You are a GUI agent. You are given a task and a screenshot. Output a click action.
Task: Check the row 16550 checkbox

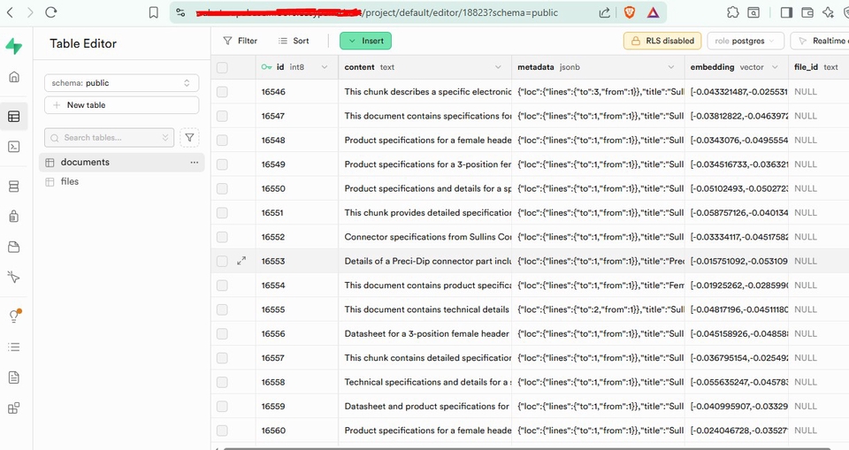coord(222,188)
